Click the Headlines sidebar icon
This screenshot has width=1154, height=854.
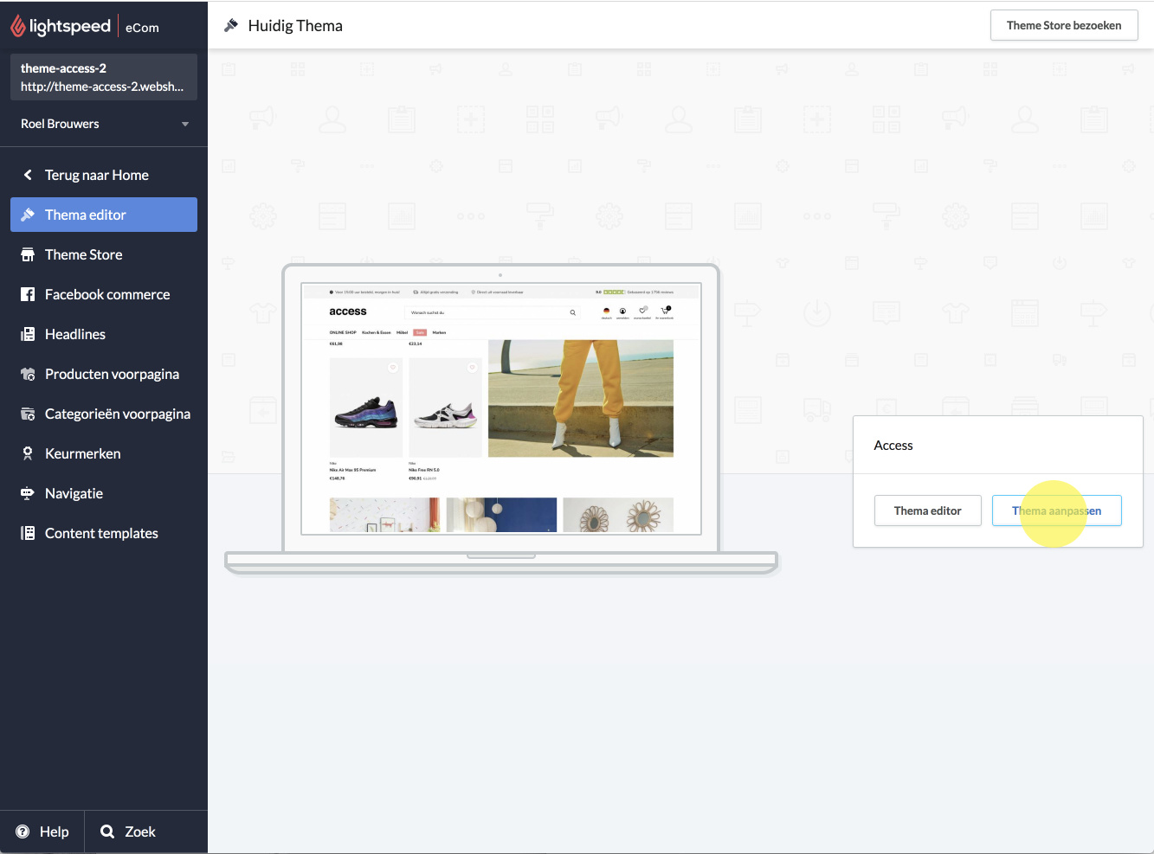click(x=28, y=334)
